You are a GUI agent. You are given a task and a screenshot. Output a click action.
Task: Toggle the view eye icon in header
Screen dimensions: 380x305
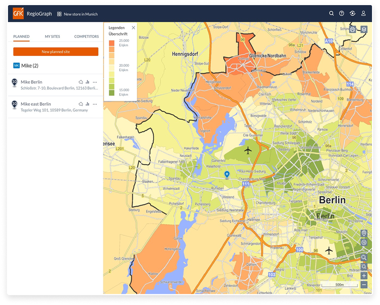click(352, 14)
